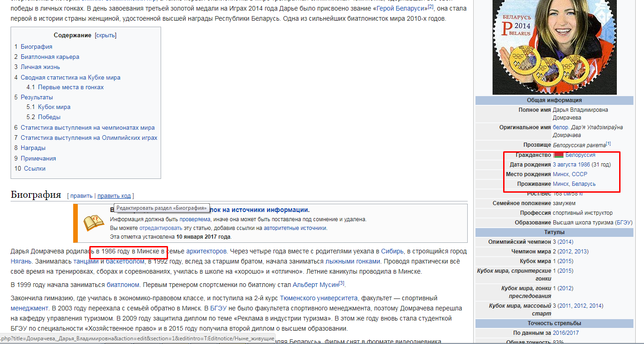Click the Belarus flag icon next to Гражданство
Image resolution: width=644 pixels, height=344 pixels.
tap(558, 155)
